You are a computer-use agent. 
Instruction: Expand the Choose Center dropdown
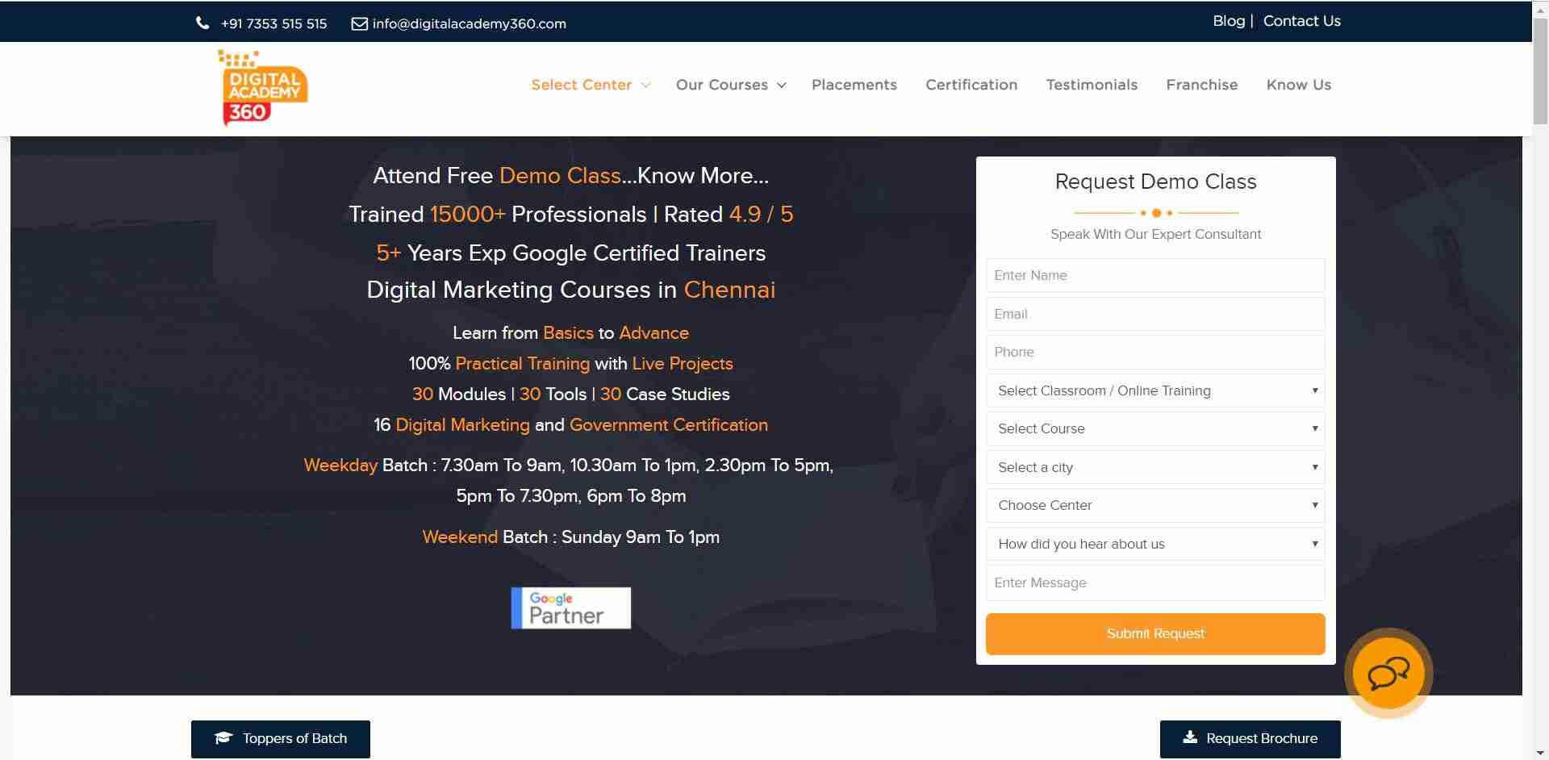[x=1155, y=505]
